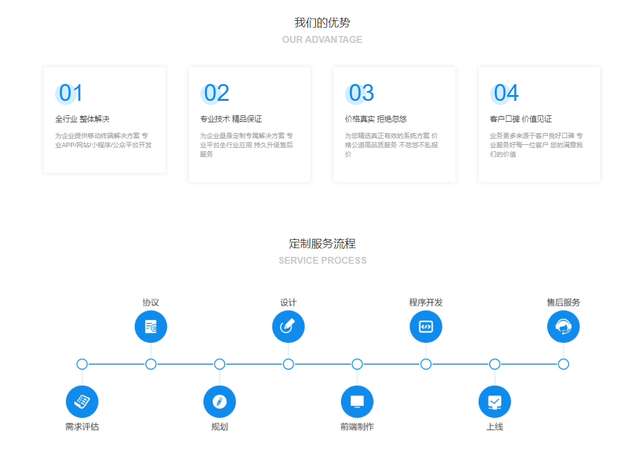The height and width of the screenshot is (458, 643).
Task: Click the 01 number on first card
Action: pyautogui.click(x=70, y=93)
